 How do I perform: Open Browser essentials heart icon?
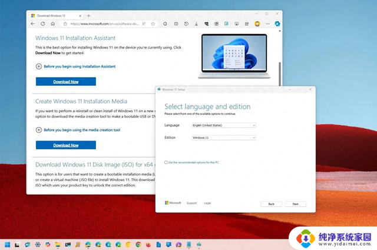click(x=207, y=24)
